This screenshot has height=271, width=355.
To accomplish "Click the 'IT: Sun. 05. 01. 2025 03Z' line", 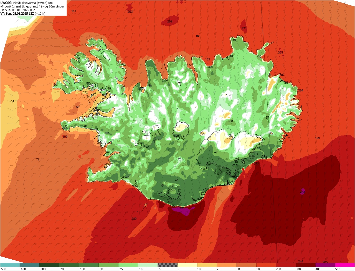I will [17, 10].
